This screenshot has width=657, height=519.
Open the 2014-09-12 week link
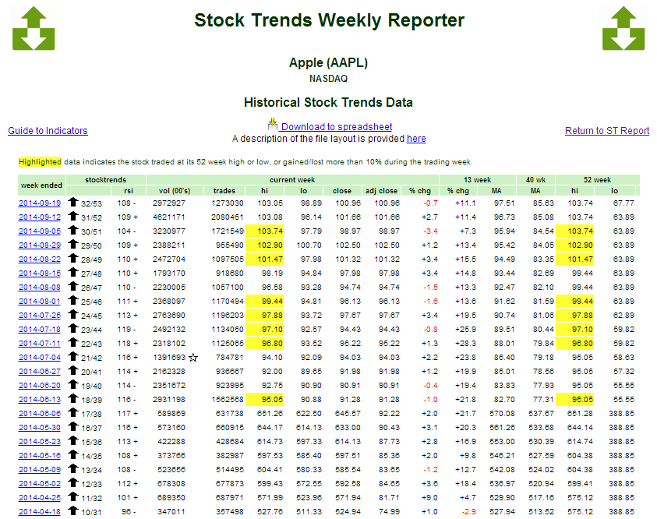click(x=40, y=217)
